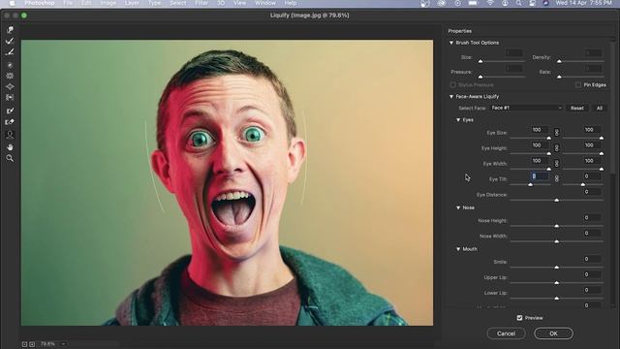Tick the Stylus Pressure checkbox
Image resolution: width=620 pixels, height=349 pixels.
click(452, 84)
